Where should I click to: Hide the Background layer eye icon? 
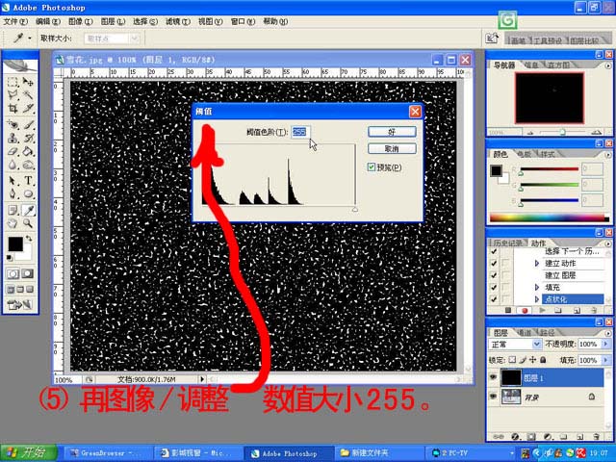pyautogui.click(x=493, y=397)
